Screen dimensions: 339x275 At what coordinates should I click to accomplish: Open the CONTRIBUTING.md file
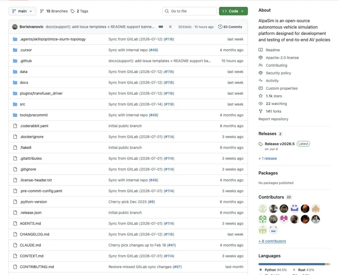pos(37,267)
